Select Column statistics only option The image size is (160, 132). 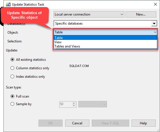12,68
